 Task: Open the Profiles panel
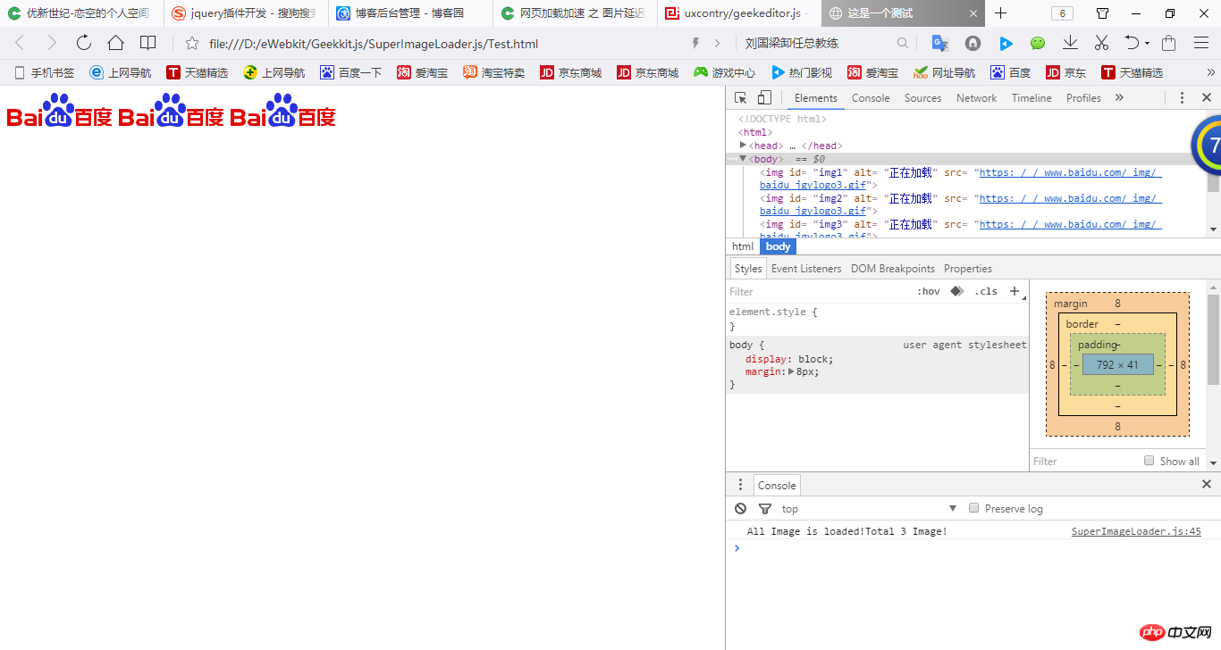1083,98
